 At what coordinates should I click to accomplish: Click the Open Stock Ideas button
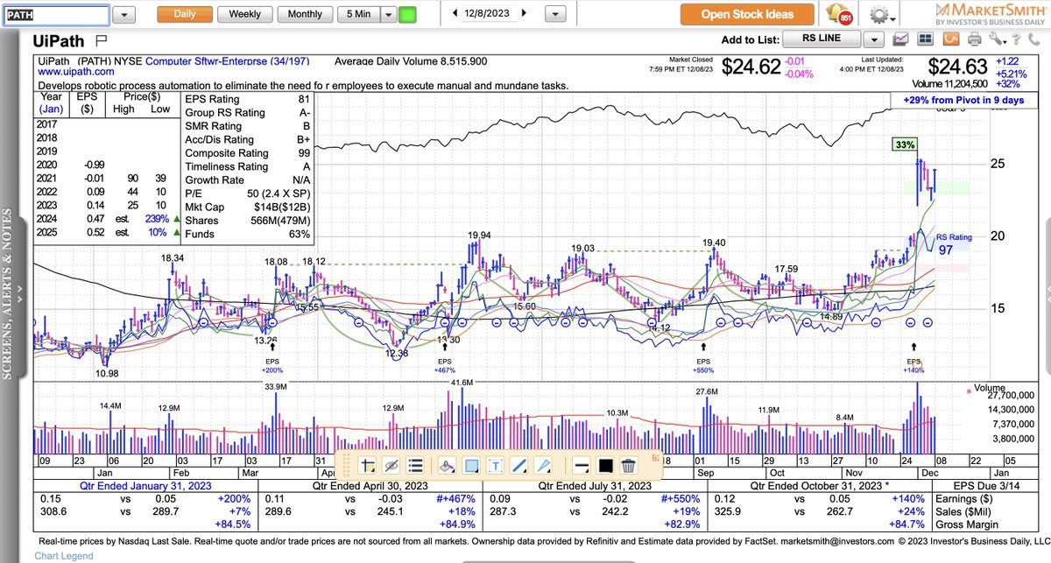coord(747,14)
